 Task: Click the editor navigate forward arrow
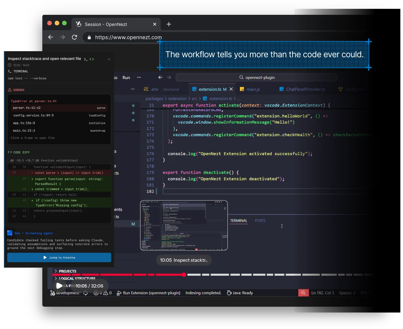[169, 77]
